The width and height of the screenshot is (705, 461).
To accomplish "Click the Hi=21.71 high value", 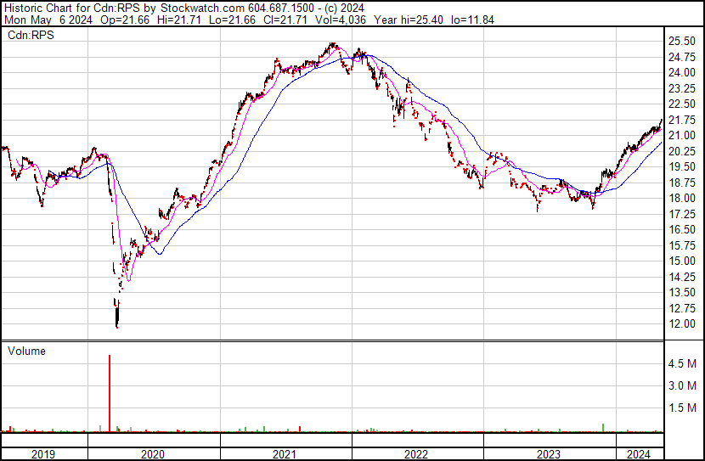I will click(x=178, y=20).
